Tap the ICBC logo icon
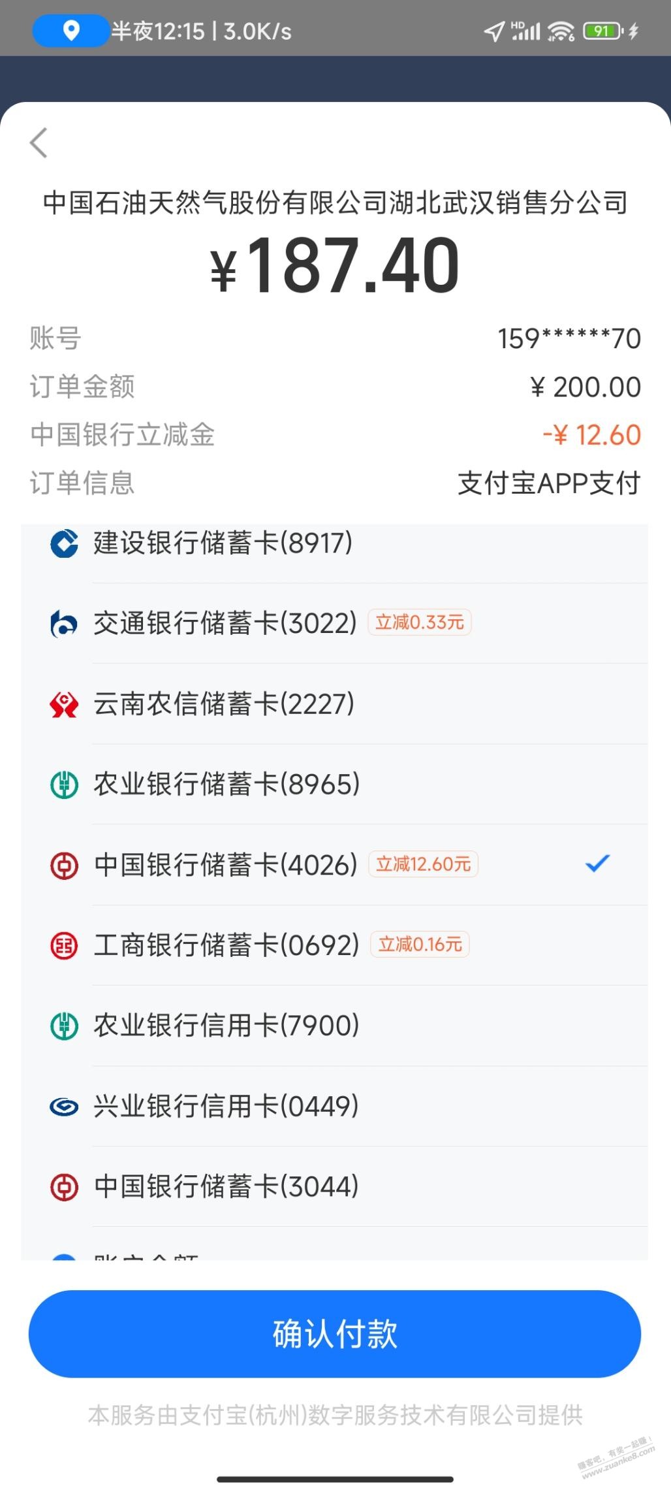671x1492 pixels. (x=64, y=945)
